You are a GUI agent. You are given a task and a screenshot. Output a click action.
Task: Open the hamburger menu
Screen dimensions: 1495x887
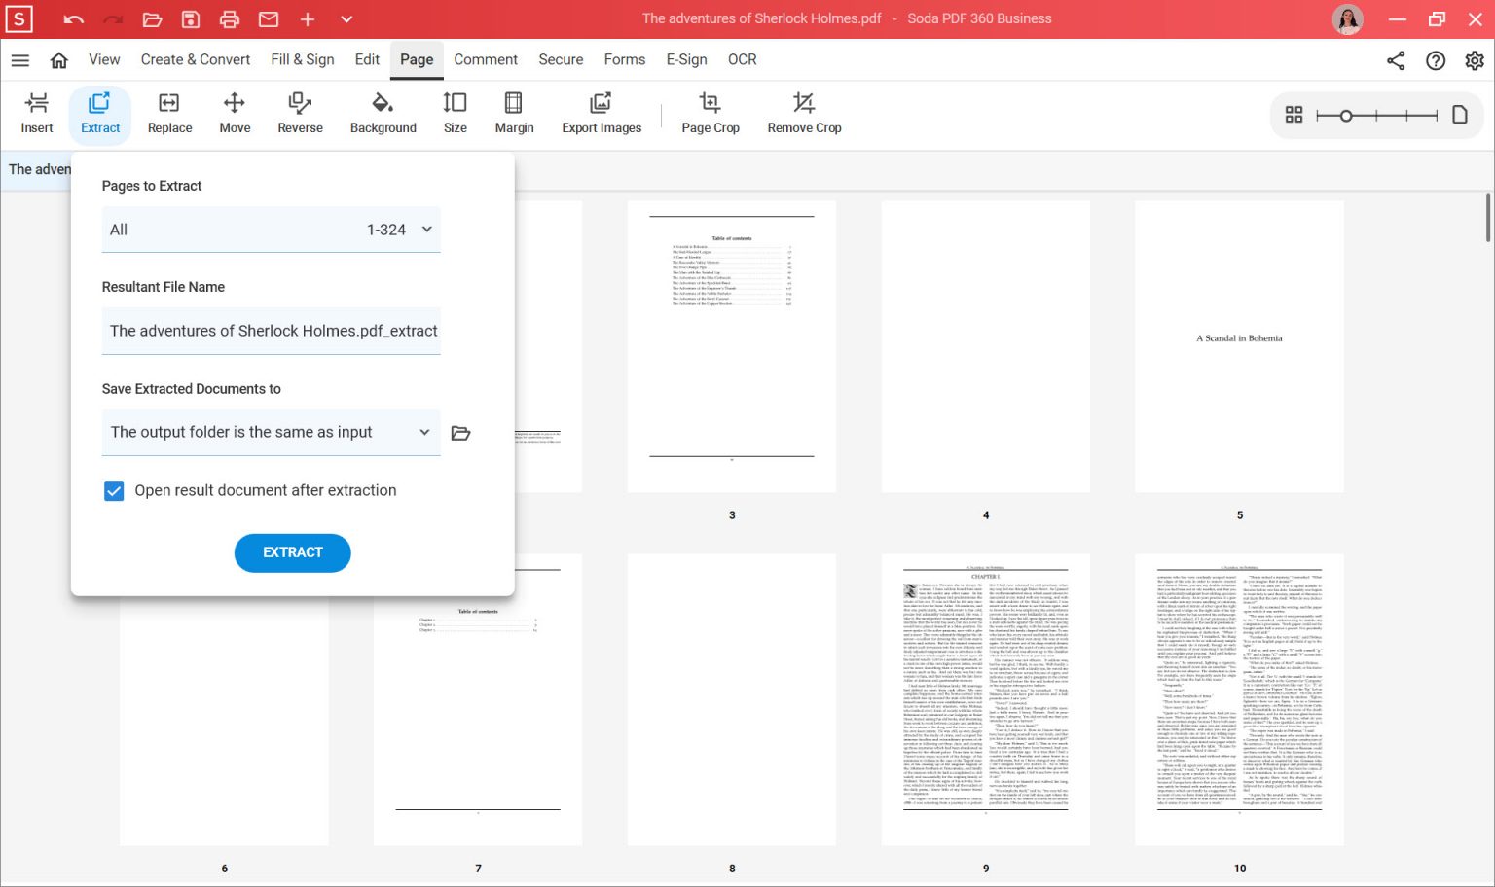20,60
